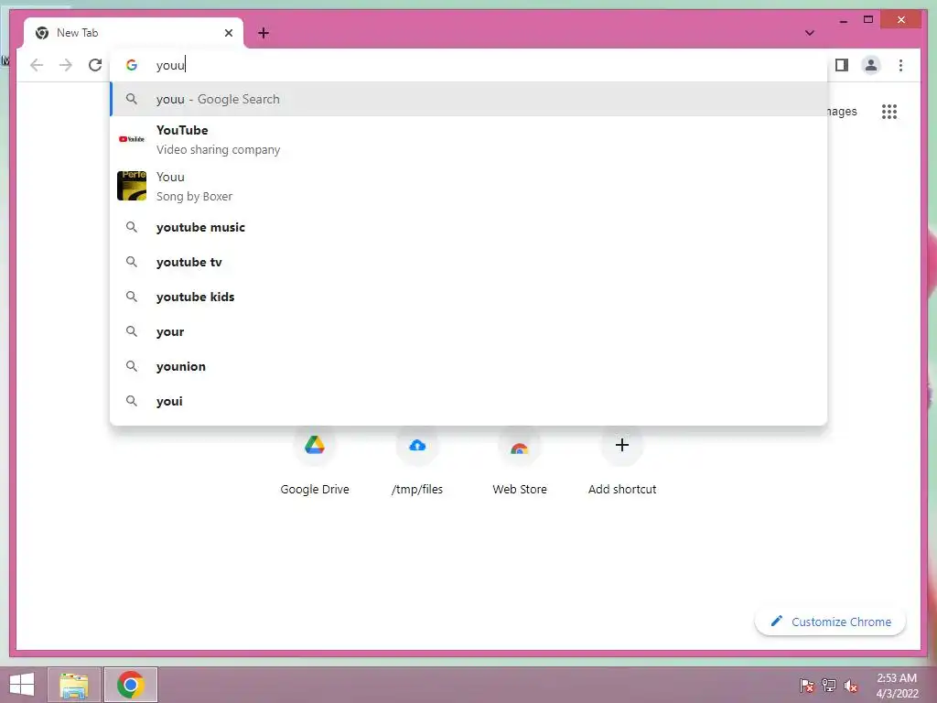Click the Google G icon in address bar
This screenshot has width=937, height=703.
tap(132, 65)
